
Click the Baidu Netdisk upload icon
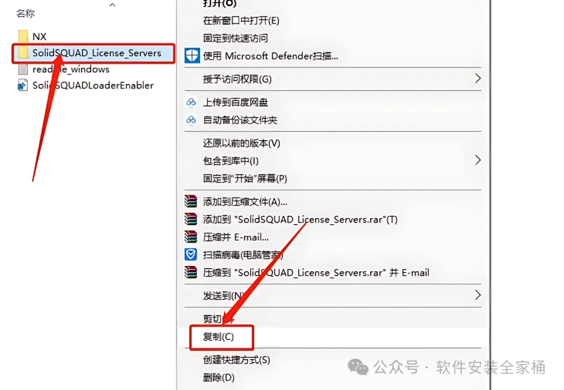tap(191, 102)
